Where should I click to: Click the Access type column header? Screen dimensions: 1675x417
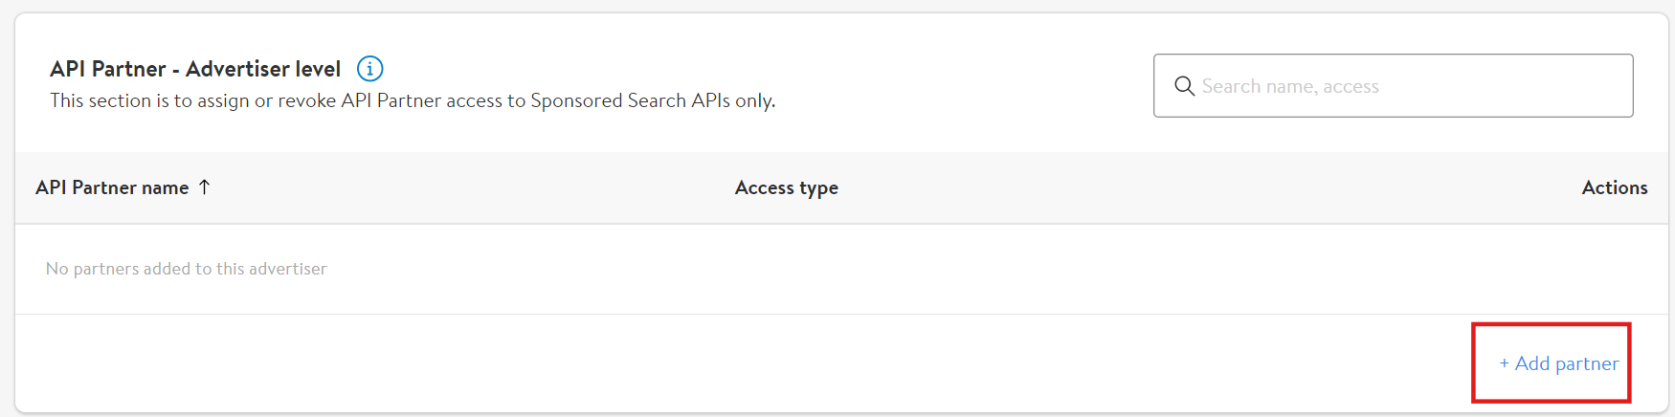[786, 188]
